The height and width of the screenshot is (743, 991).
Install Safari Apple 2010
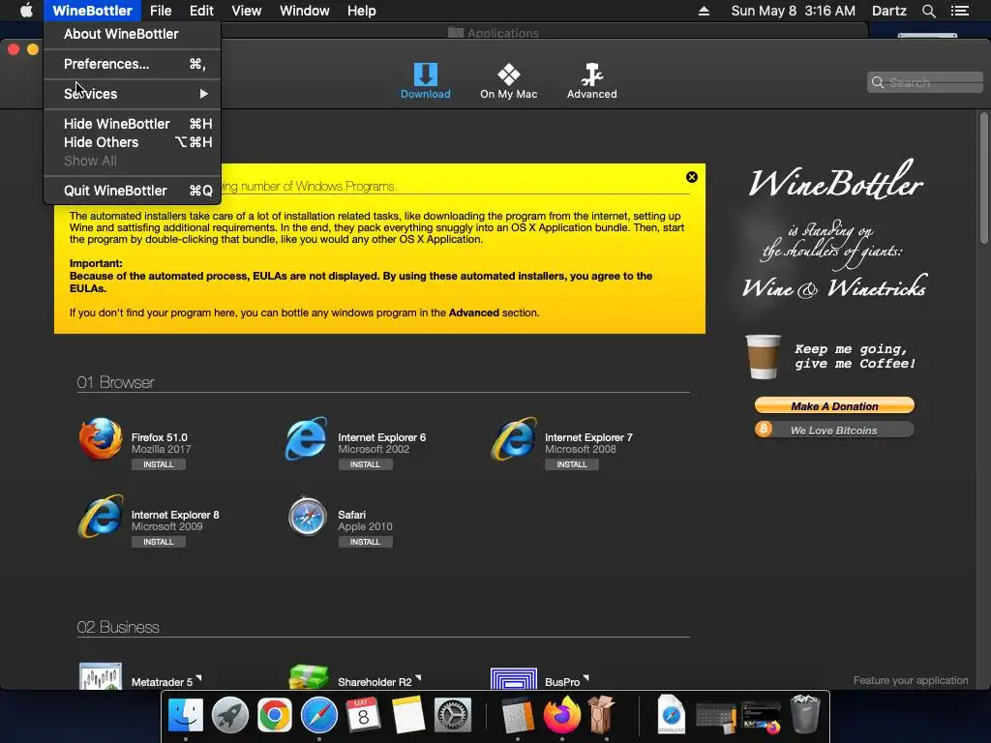pyautogui.click(x=365, y=542)
